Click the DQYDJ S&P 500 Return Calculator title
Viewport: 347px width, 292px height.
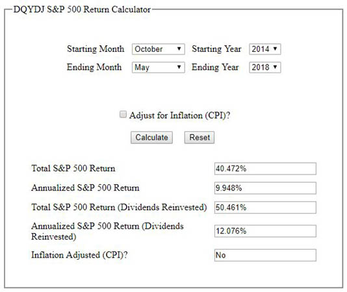pyautogui.click(x=82, y=10)
